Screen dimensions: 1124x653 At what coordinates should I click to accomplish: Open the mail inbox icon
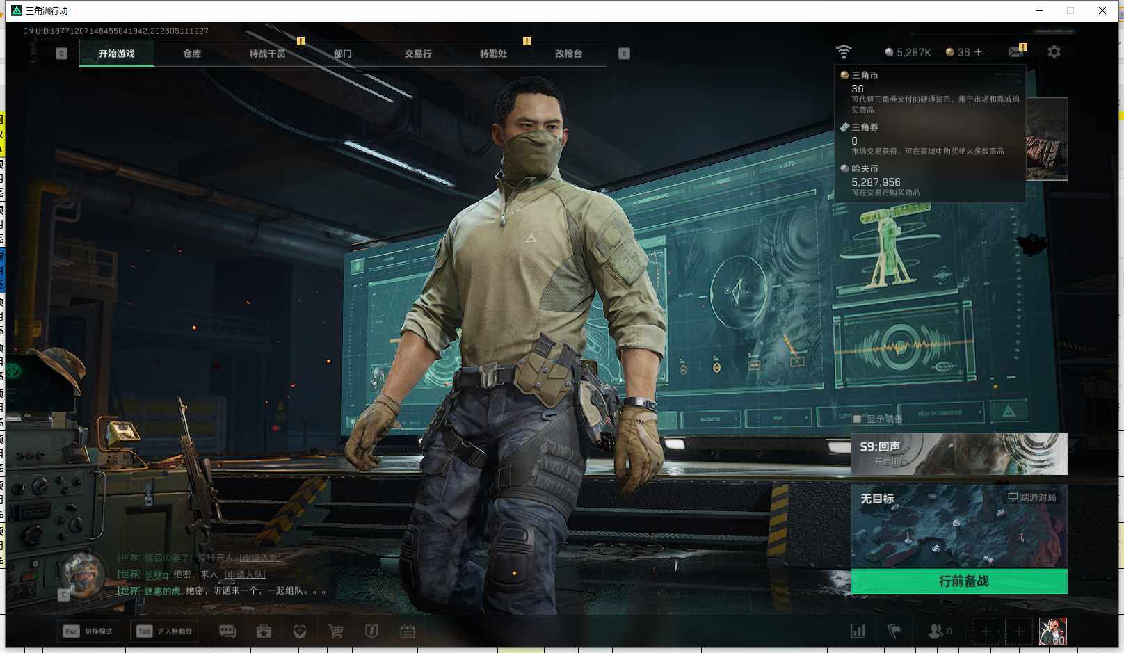[1016, 51]
